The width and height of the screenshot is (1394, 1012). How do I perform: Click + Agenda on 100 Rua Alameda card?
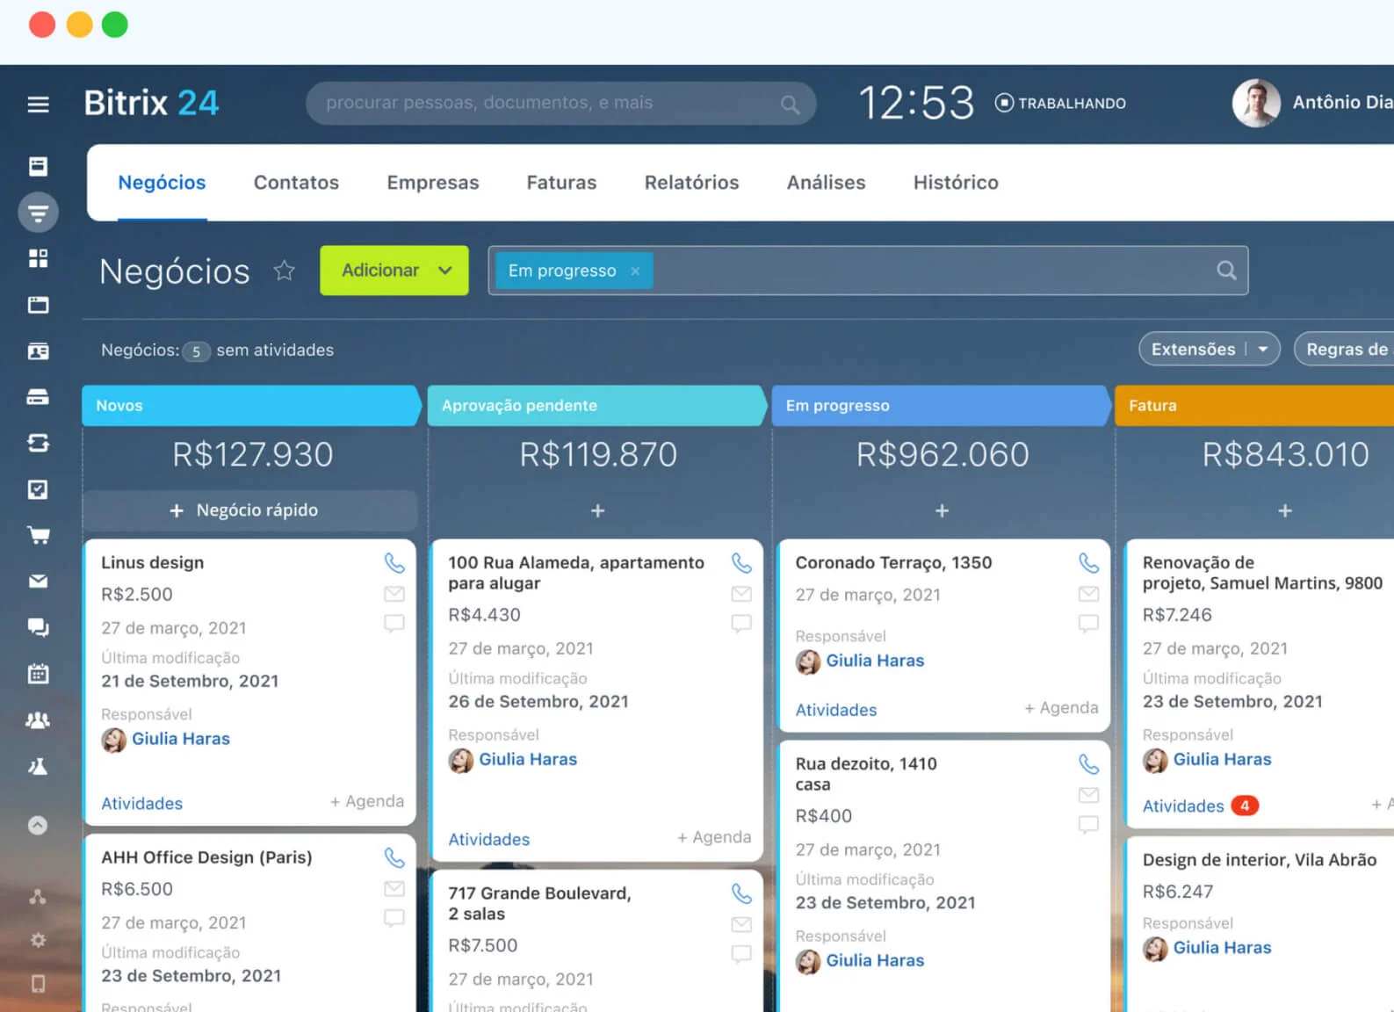[x=714, y=837]
